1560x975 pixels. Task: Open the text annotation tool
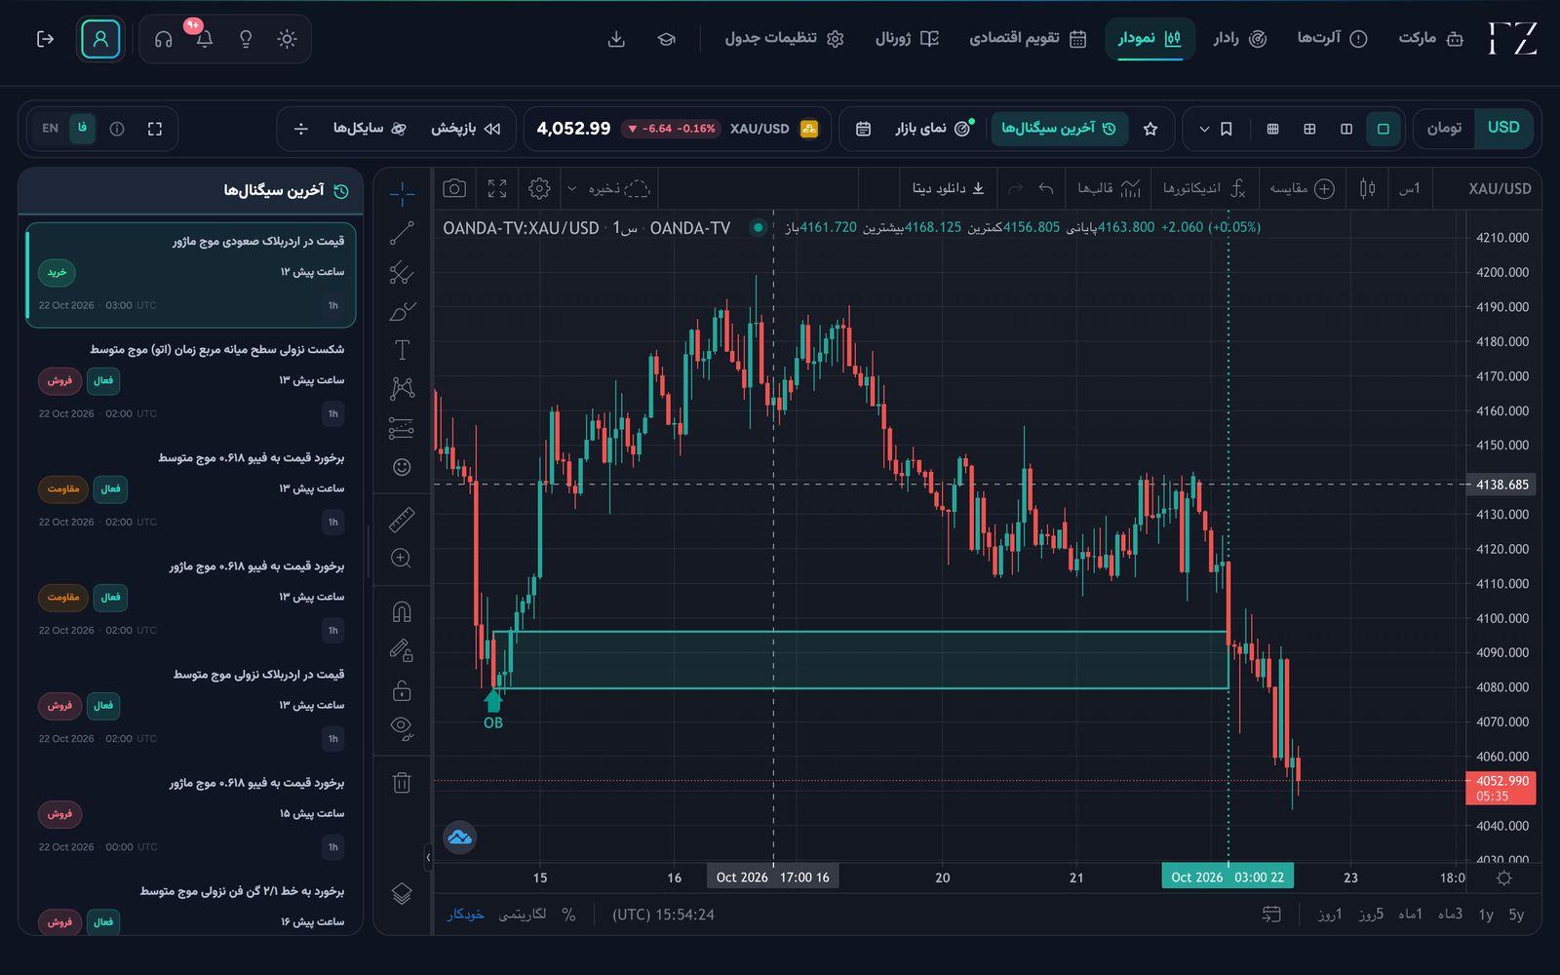(x=402, y=350)
